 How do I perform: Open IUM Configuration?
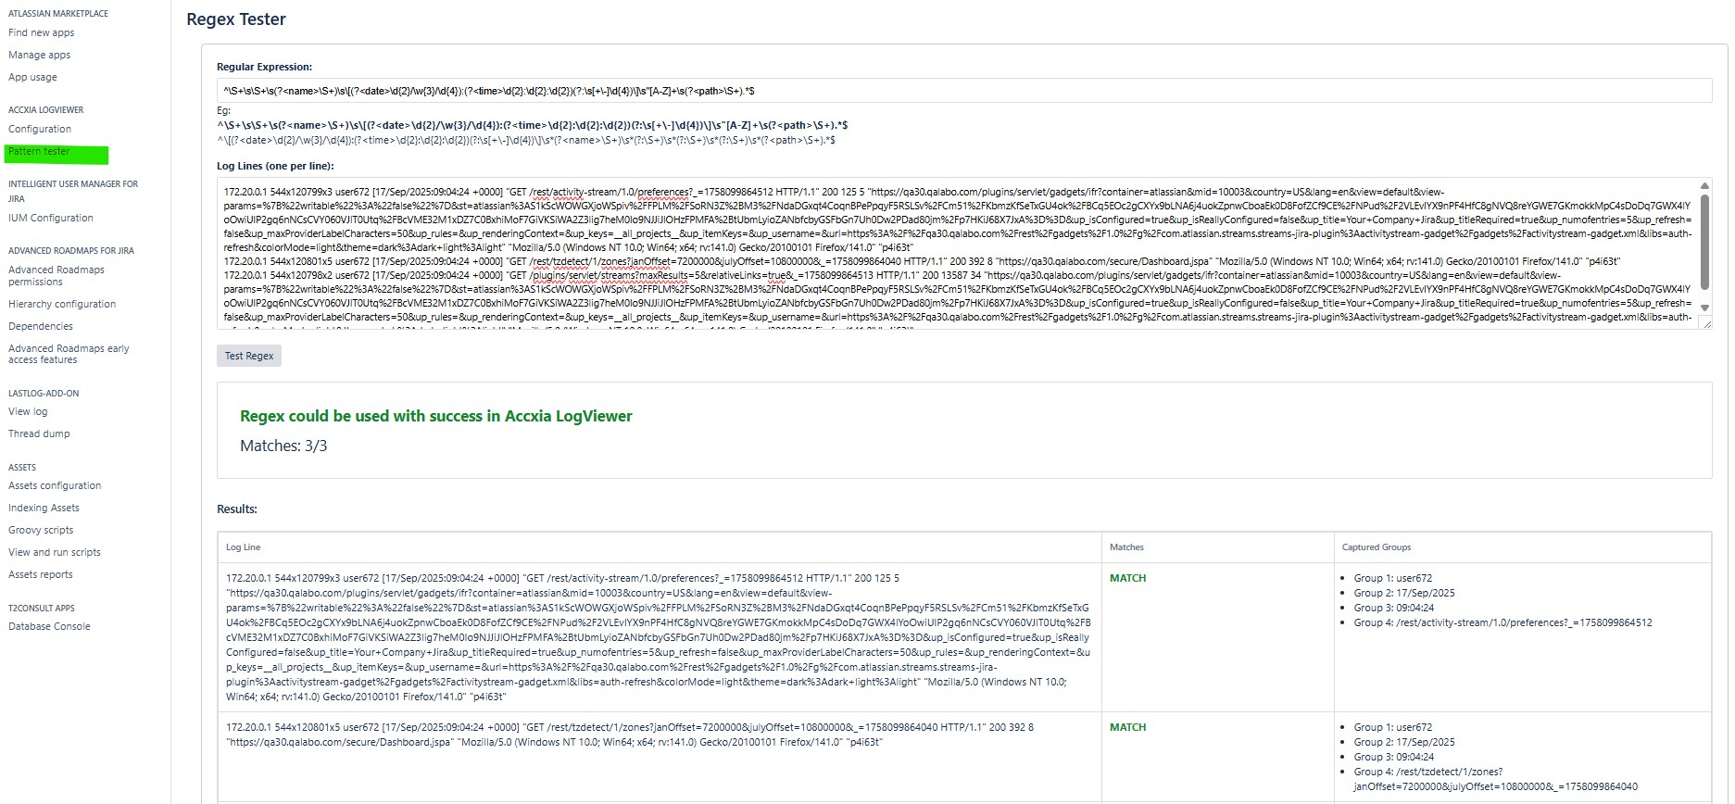coord(51,218)
